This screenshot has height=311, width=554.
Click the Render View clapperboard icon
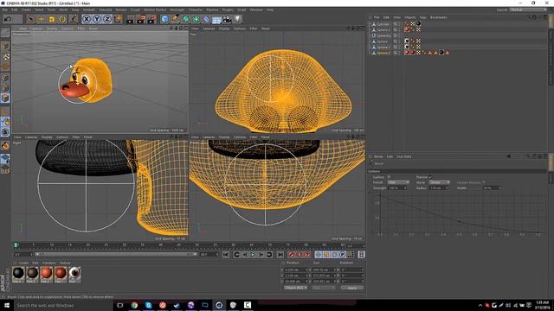(x=130, y=19)
